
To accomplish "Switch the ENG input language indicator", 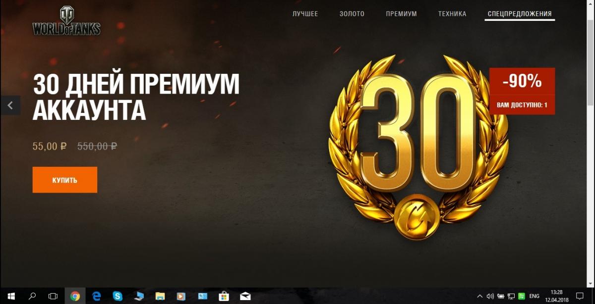I will 535,296.
